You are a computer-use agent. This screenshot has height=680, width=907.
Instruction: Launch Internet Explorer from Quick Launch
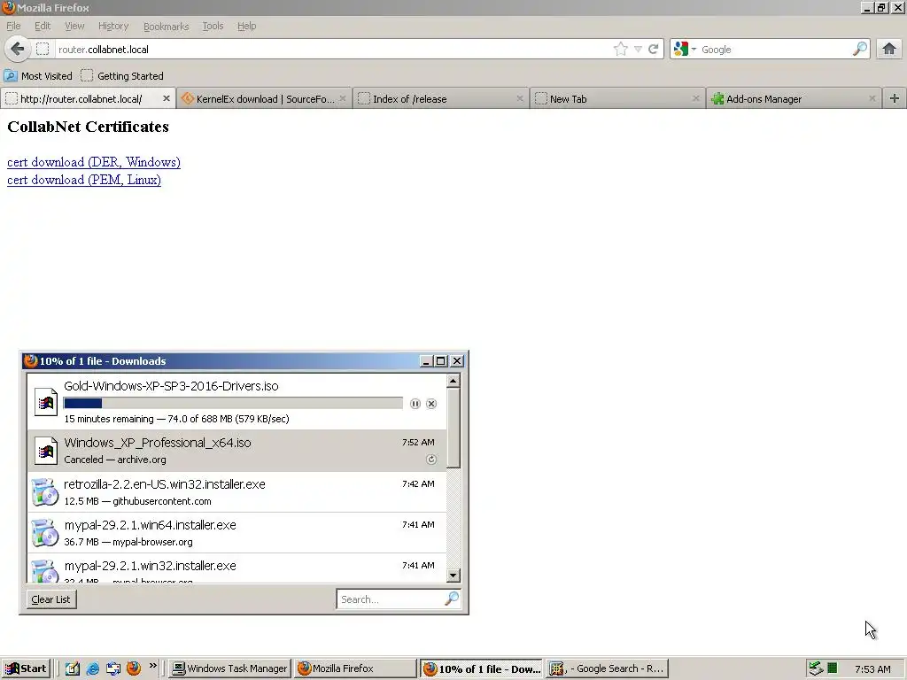tap(92, 668)
